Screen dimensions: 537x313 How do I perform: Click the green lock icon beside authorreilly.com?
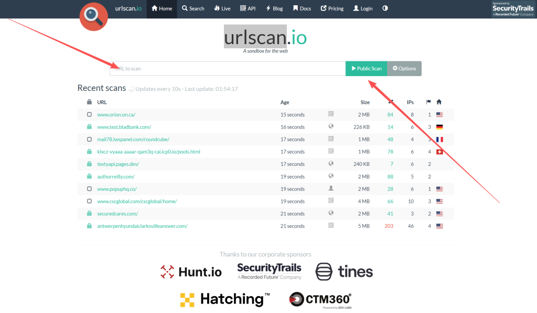pos(89,176)
